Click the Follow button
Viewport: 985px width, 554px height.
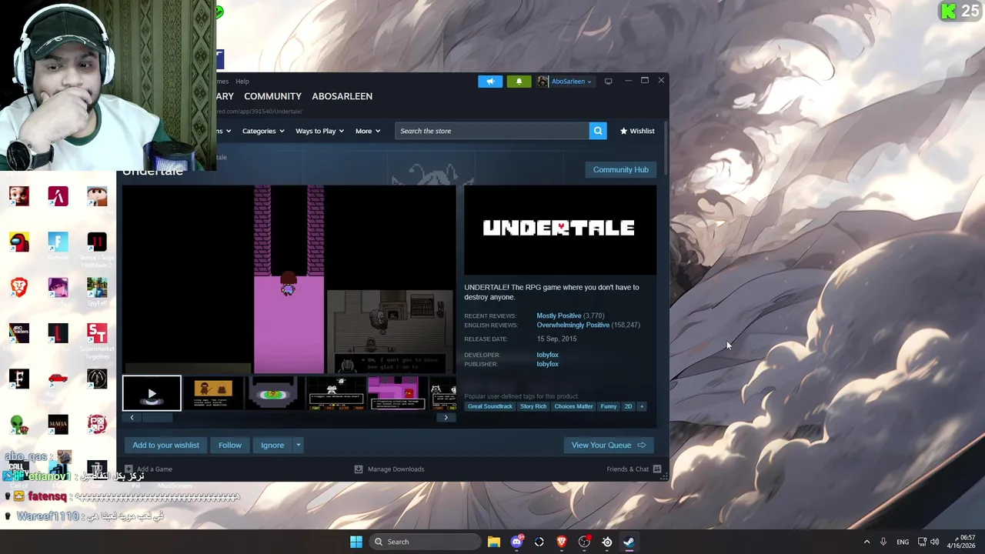click(x=229, y=445)
